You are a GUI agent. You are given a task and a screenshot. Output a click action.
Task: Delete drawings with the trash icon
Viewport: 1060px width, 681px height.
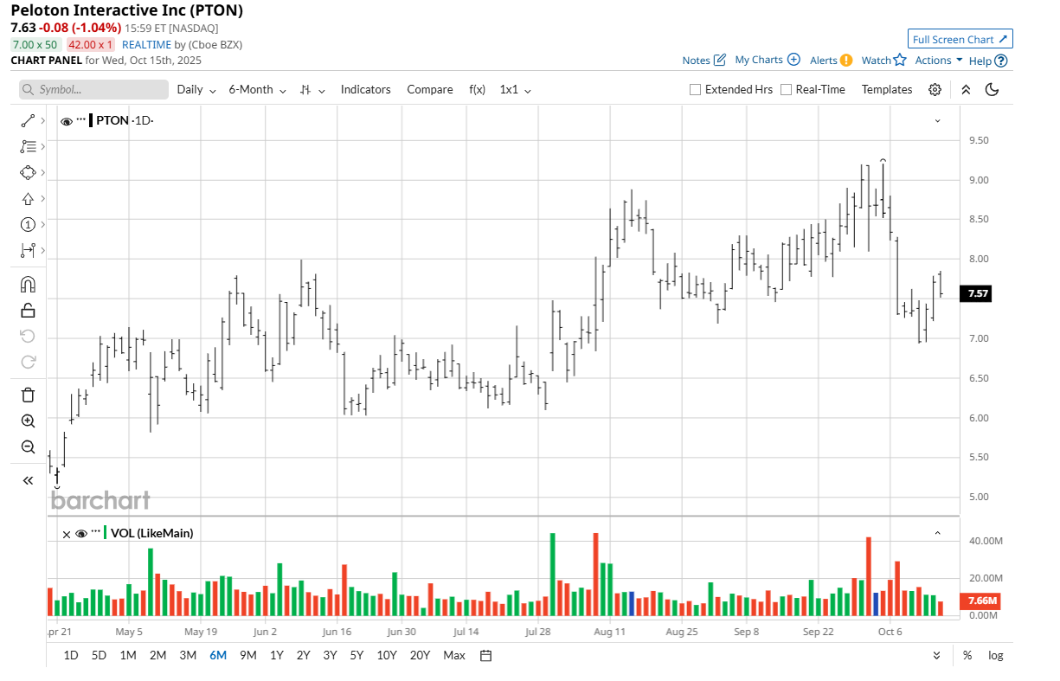(x=28, y=395)
